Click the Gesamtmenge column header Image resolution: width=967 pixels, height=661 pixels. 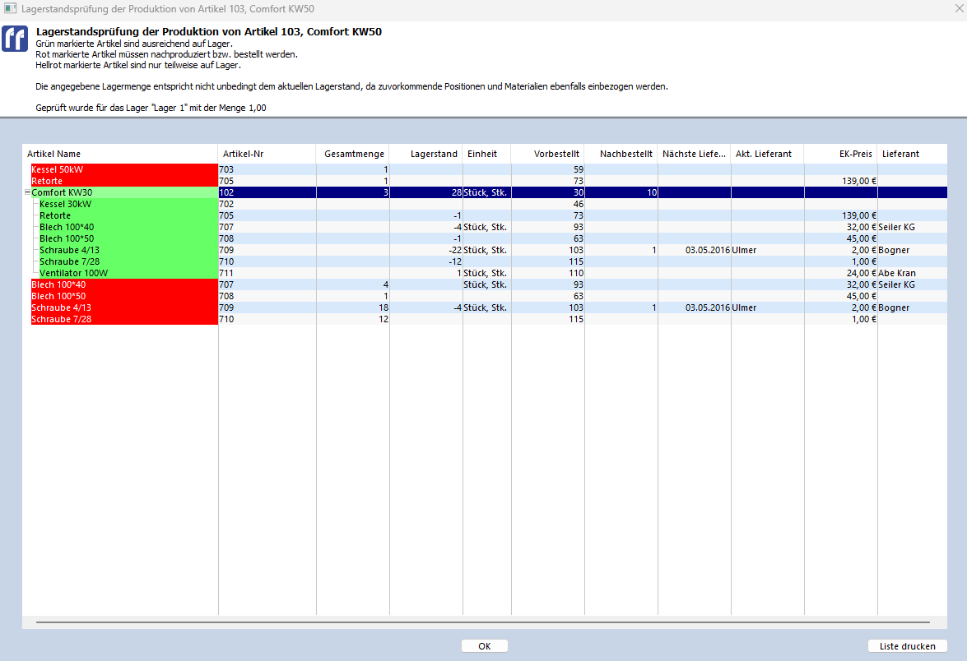click(354, 154)
